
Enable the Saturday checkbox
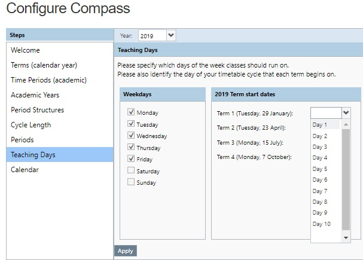pos(131,171)
